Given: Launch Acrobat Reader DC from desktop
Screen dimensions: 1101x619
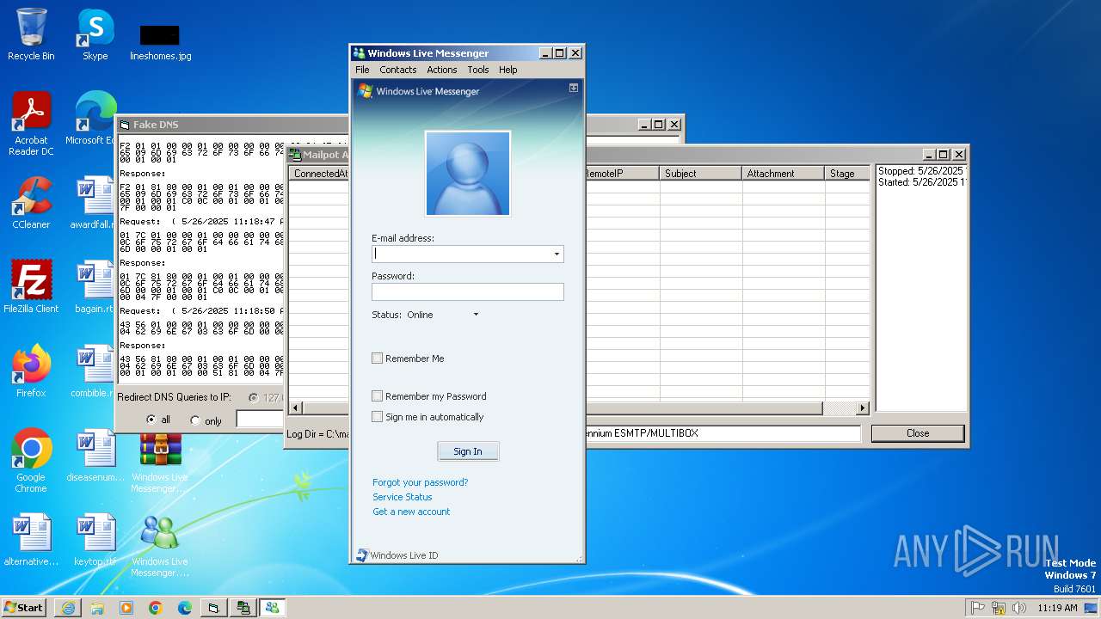Looking at the screenshot, I should tap(31, 124).
